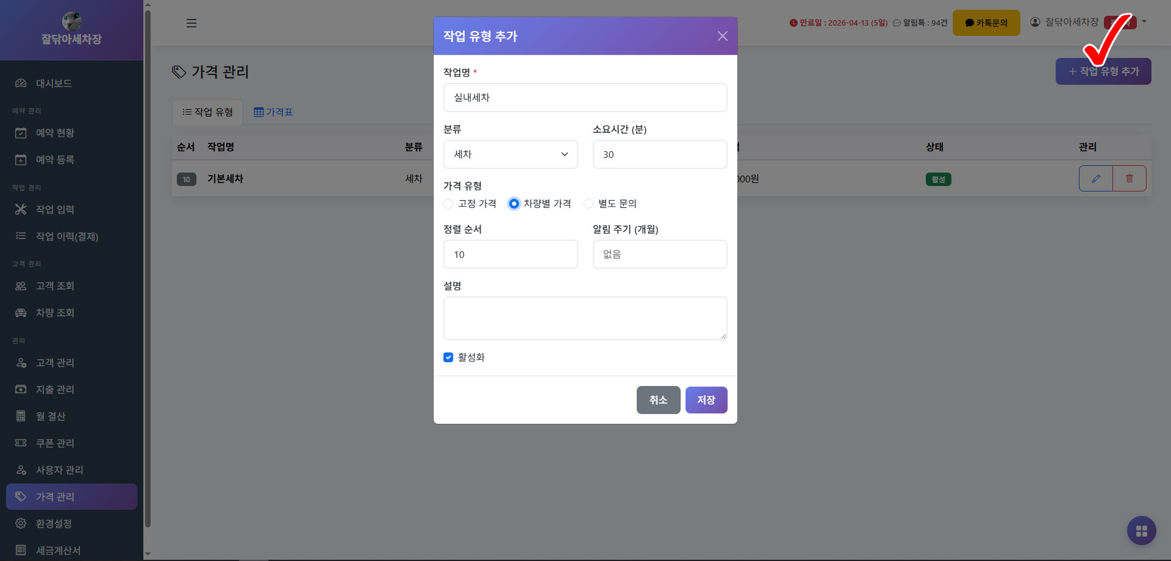
Task: Select the 작업 유형 tab
Action: click(x=207, y=112)
